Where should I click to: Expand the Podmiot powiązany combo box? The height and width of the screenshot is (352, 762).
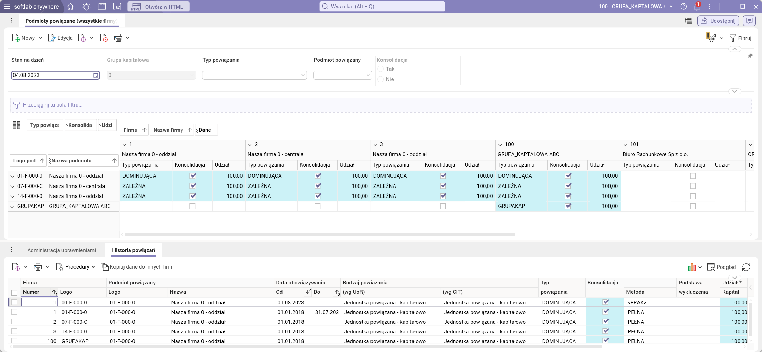tap(368, 75)
